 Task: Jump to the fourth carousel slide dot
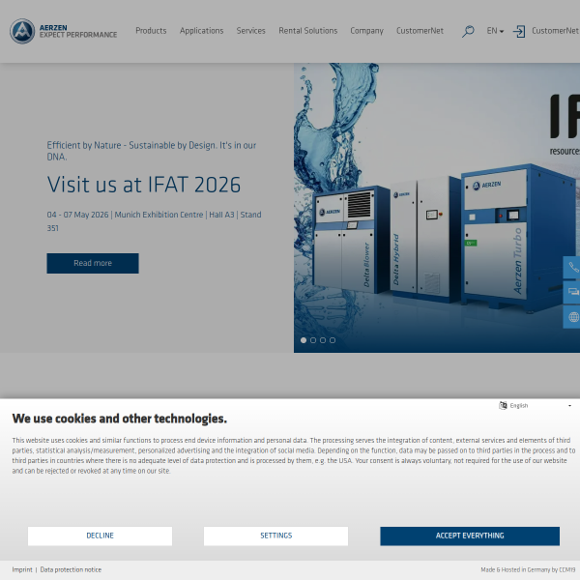(333, 340)
